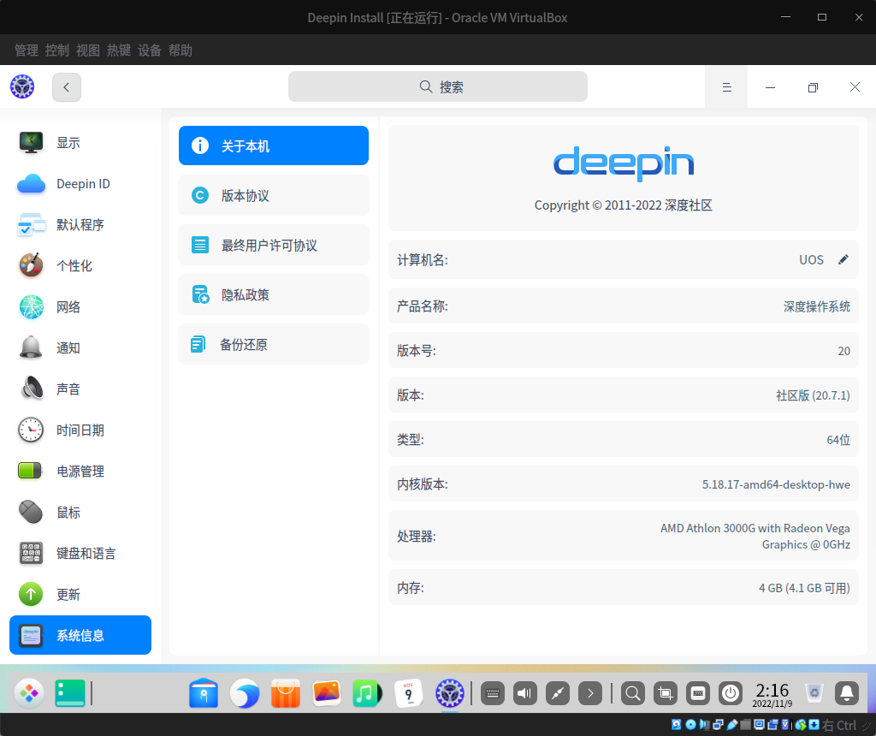Click the power button in the dock
This screenshot has width=876, height=736.
pyautogui.click(x=731, y=693)
